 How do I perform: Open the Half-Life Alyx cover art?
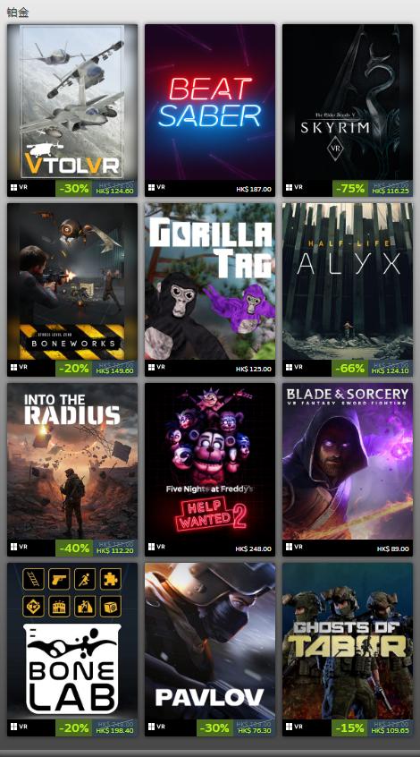pyautogui.click(x=348, y=282)
